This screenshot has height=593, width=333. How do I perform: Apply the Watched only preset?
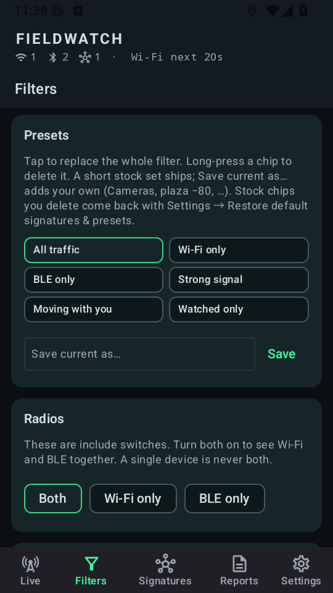point(239,309)
